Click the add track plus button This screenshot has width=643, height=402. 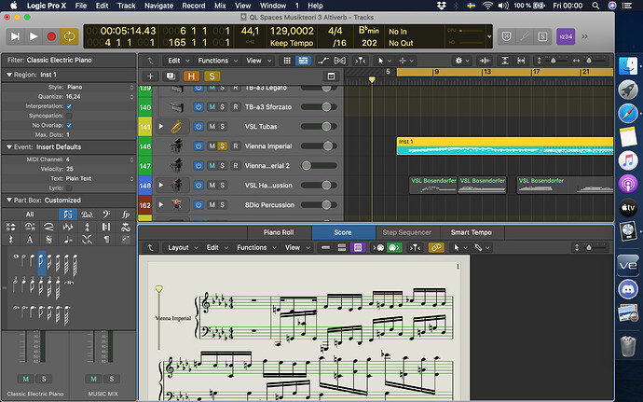pos(151,76)
